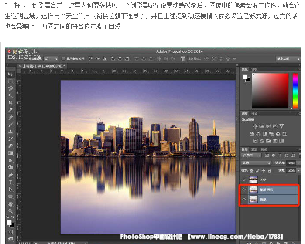Add a Curves adjustment

click(x=268, y=126)
